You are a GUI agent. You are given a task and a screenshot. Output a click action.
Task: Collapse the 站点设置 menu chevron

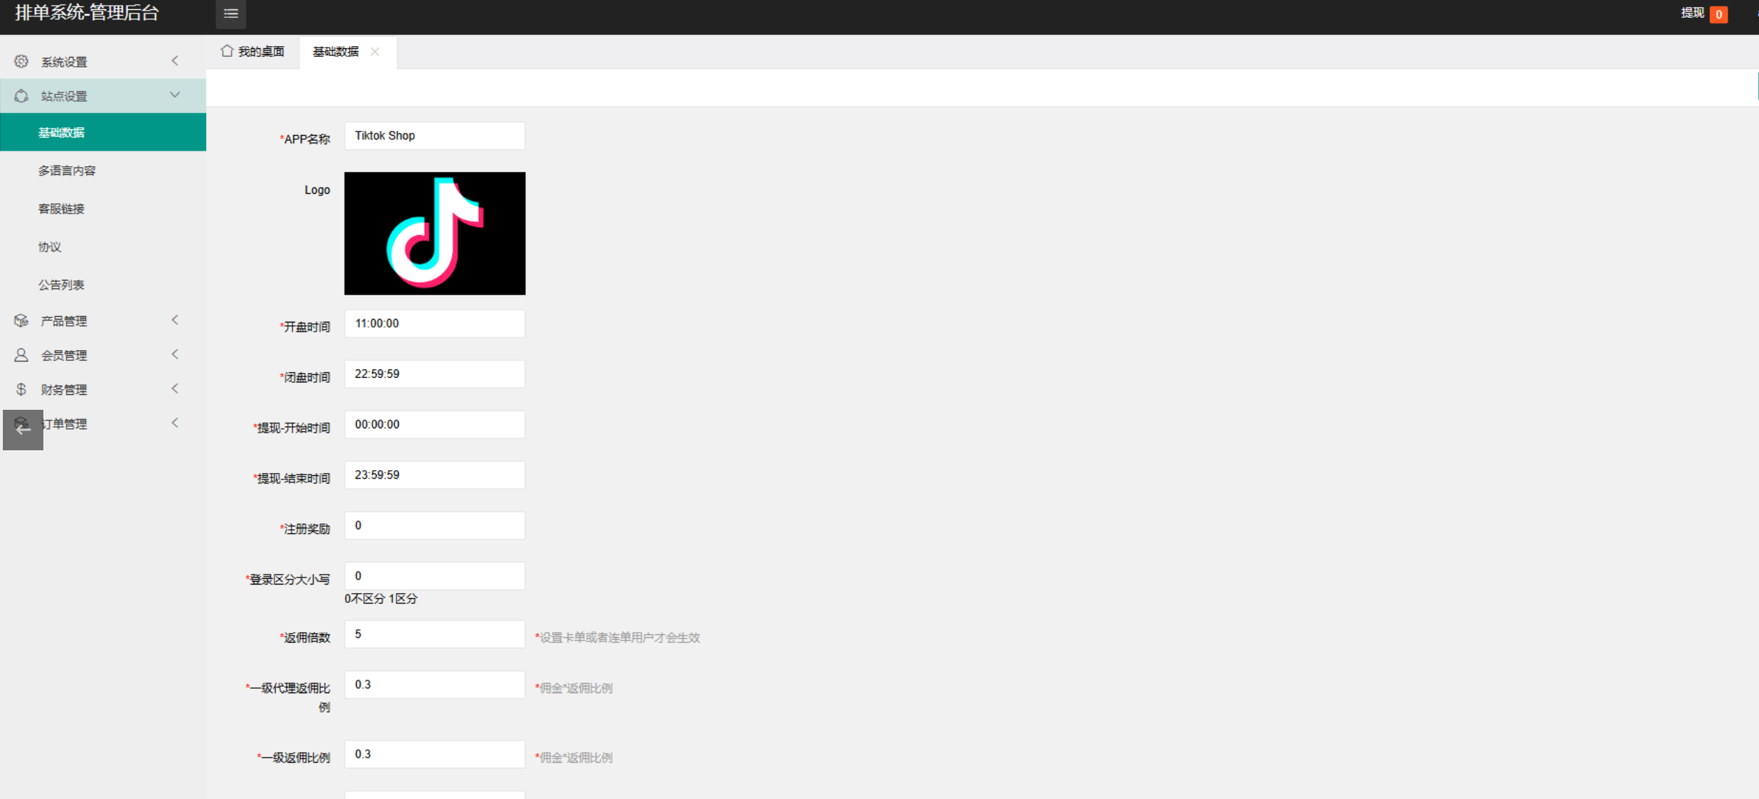click(175, 95)
